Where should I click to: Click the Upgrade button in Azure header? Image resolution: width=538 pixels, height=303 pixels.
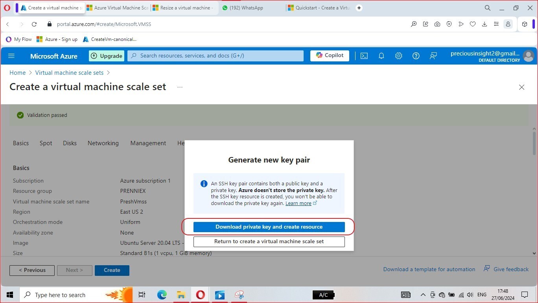click(x=107, y=56)
